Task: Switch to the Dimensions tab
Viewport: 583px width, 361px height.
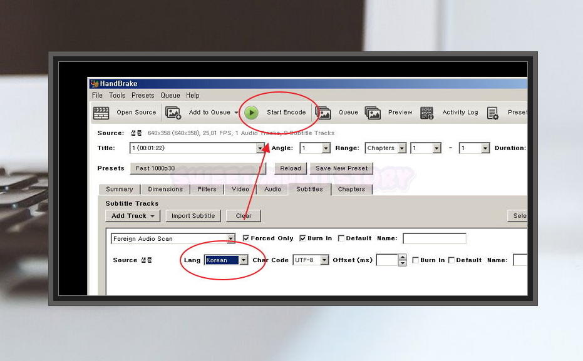Action: point(165,189)
